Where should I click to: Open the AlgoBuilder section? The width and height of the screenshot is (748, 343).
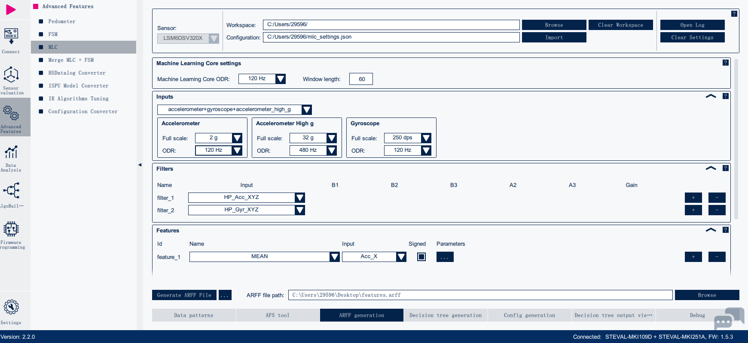11,191
